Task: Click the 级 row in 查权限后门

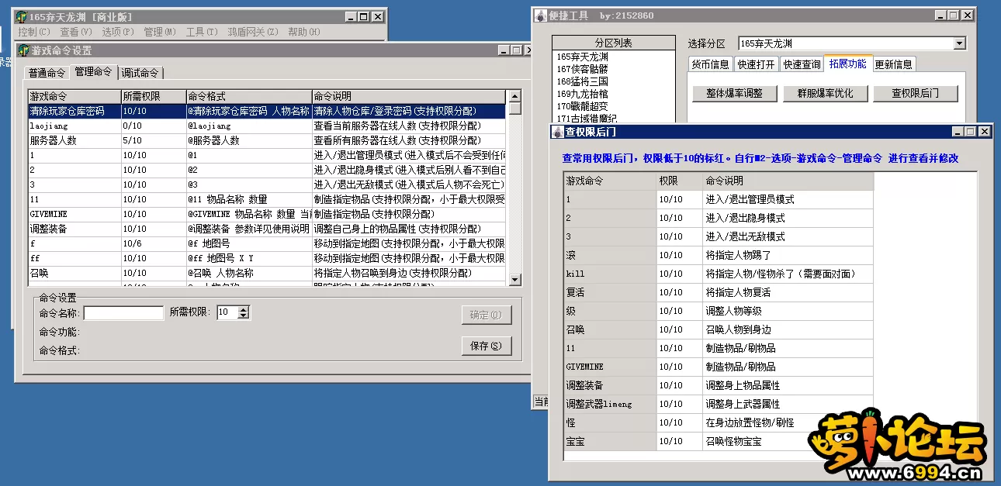Action: tap(719, 311)
